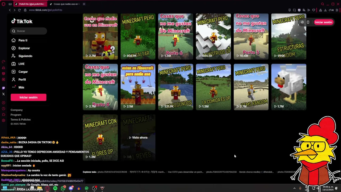The image size is (341, 192).
Task: Expand the Program footer section
Action: point(16,115)
